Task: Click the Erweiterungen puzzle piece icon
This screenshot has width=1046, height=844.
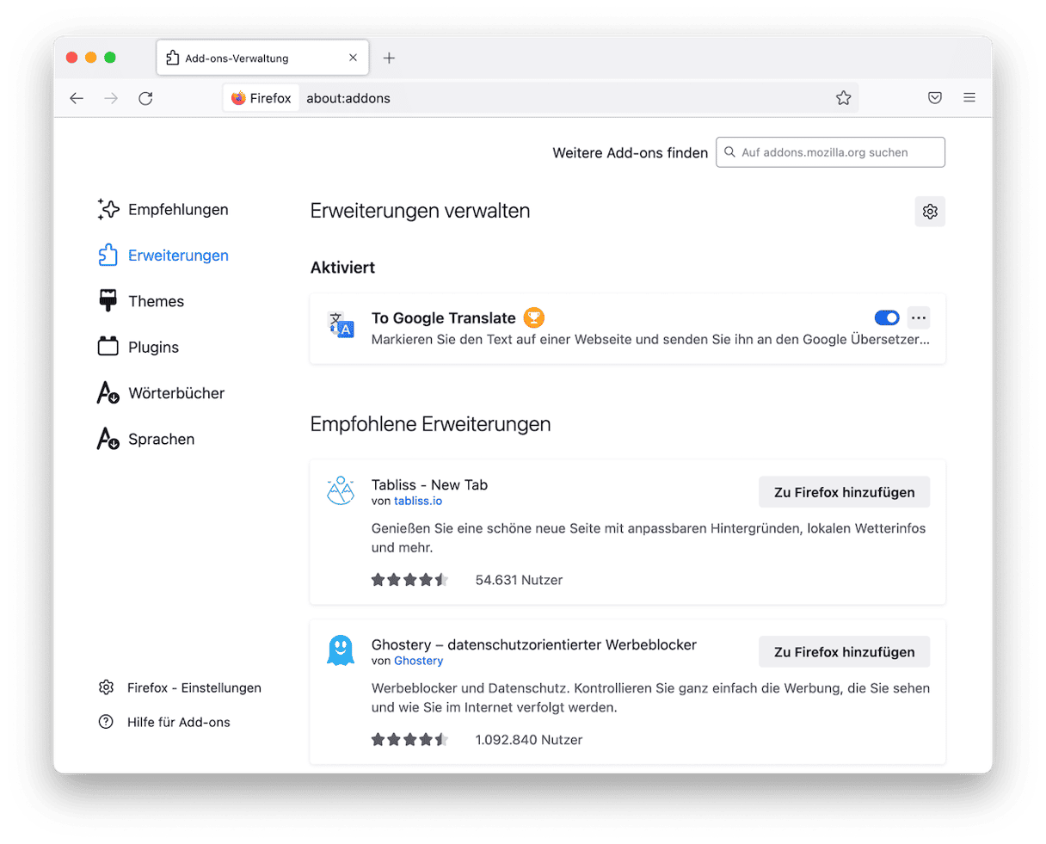Action: click(x=108, y=255)
